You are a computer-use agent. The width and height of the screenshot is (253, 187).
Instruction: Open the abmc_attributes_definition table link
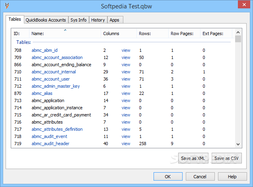point(57,129)
